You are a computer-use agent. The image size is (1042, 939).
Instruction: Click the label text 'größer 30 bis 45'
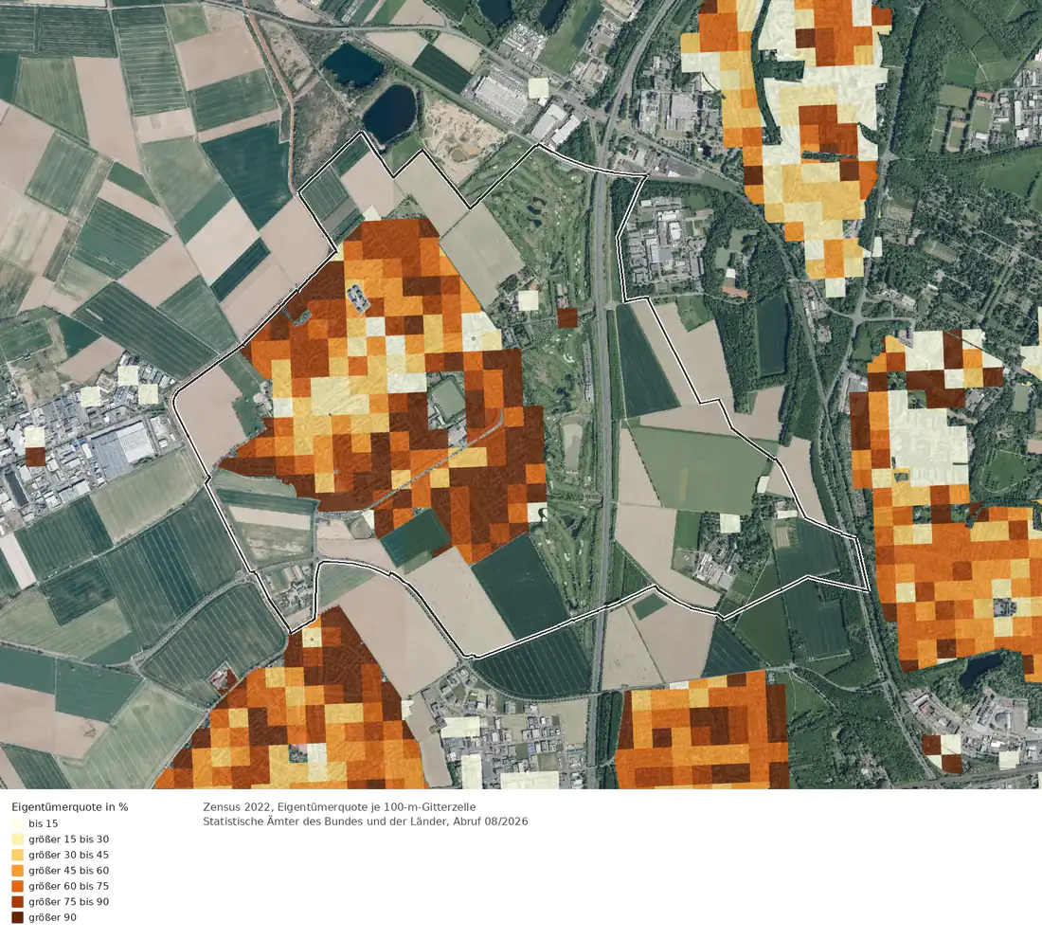[68, 855]
